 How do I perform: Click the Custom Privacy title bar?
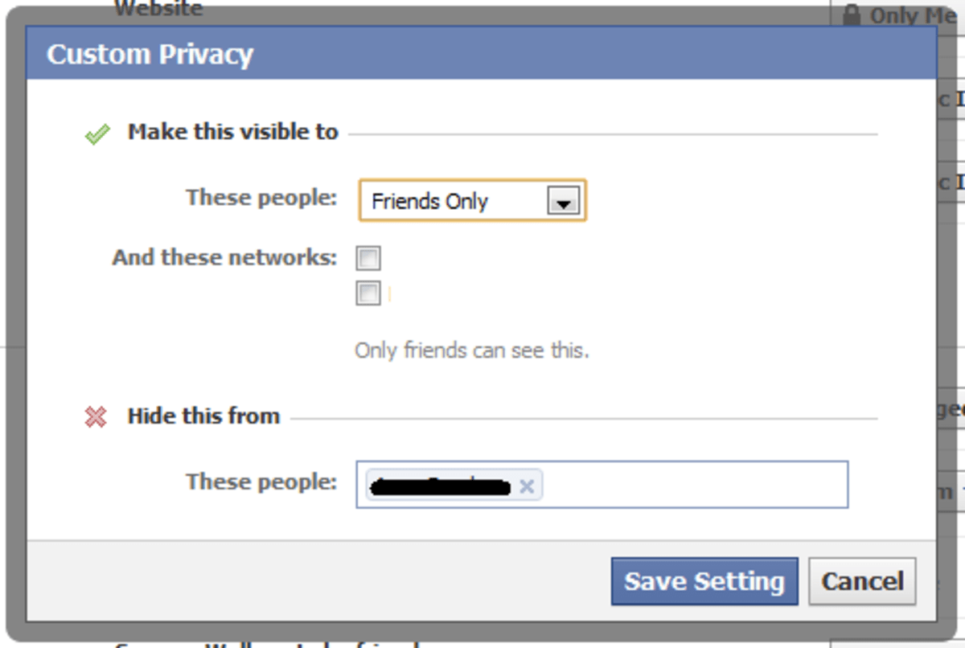click(322, 53)
